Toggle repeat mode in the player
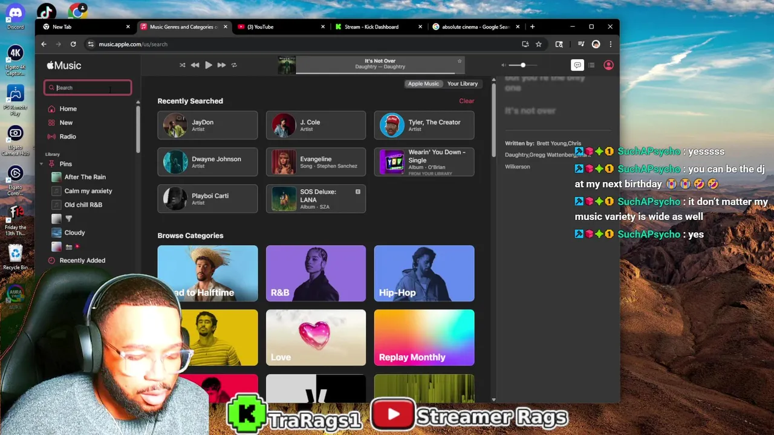The width and height of the screenshot is (774, 435). pos(234,65)
